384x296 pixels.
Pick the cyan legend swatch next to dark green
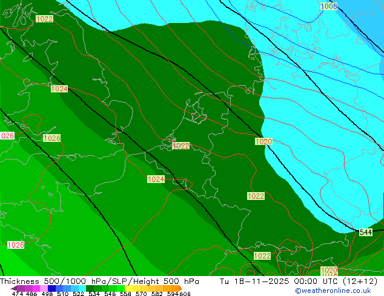[x=82, y=288]
